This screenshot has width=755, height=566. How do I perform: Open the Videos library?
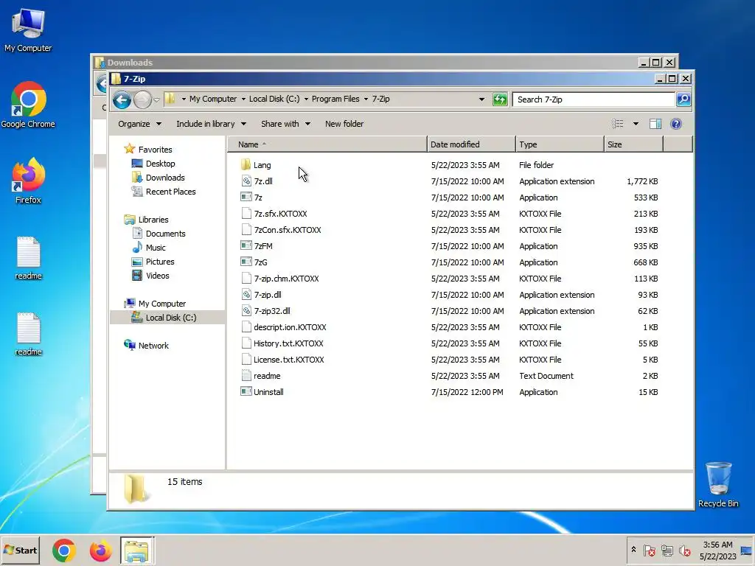point(158,276)
